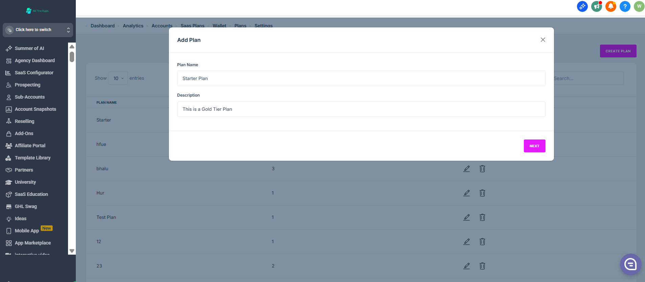Open App Marketplace in sidebar
This screenshot has width=645, height=282.
[32, 243]
